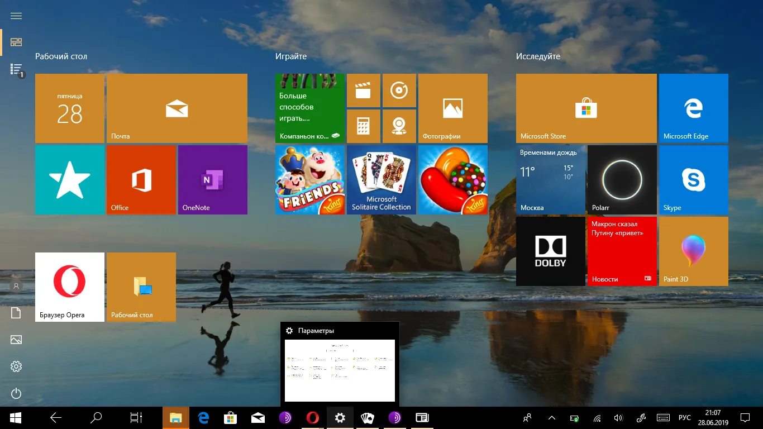Open Task View on the taskbar

tap(136, 418)
